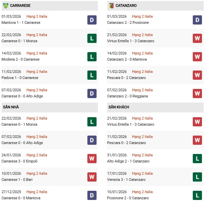Click the CATANZARO team name header
The image size is (204, 202).
[x=126, y=6]
